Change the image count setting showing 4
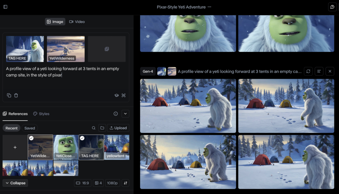 tap(98, 183)
